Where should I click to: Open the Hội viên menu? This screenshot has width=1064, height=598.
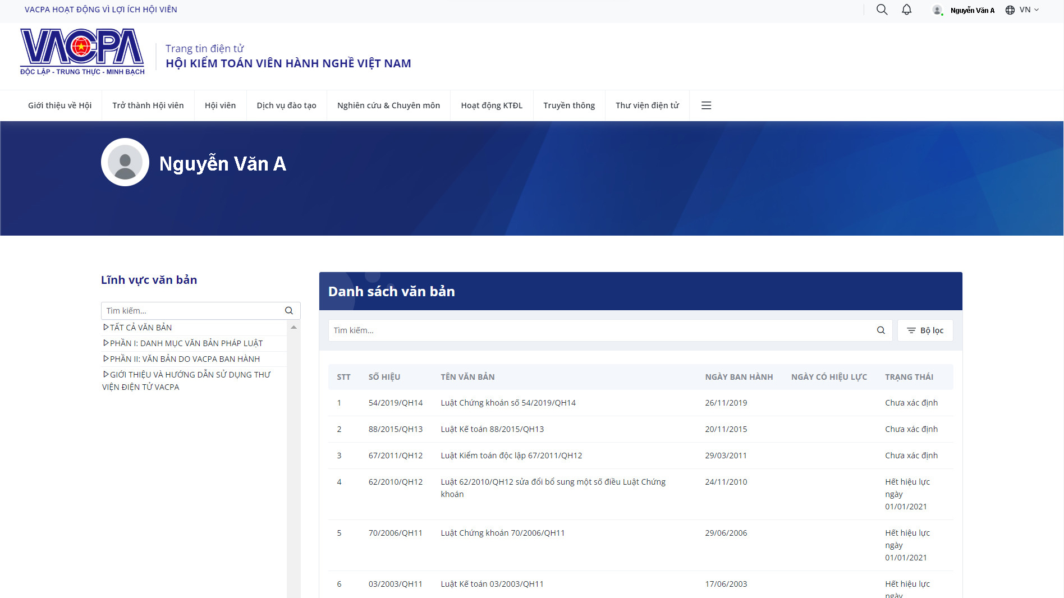[220, 105]
